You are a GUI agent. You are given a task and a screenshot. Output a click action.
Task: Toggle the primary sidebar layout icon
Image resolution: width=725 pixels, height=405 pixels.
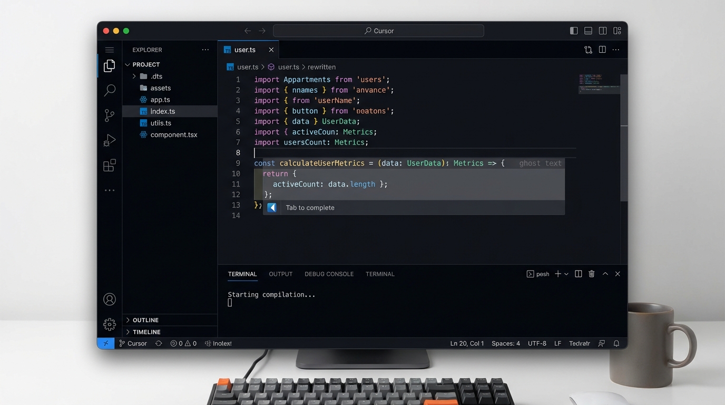pyautogui.click(x=573, y=31)
